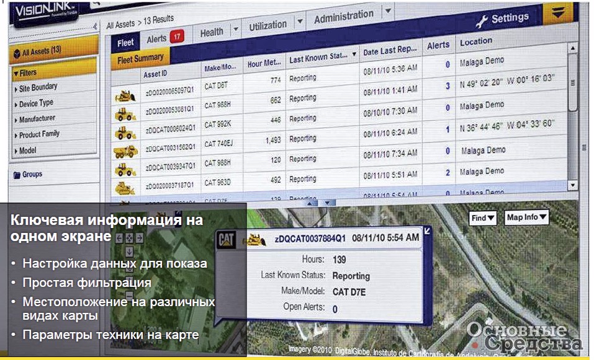The image size is (594, 360).
Task: Collapse the map popup with corner arrow
Action: (427, 230)
